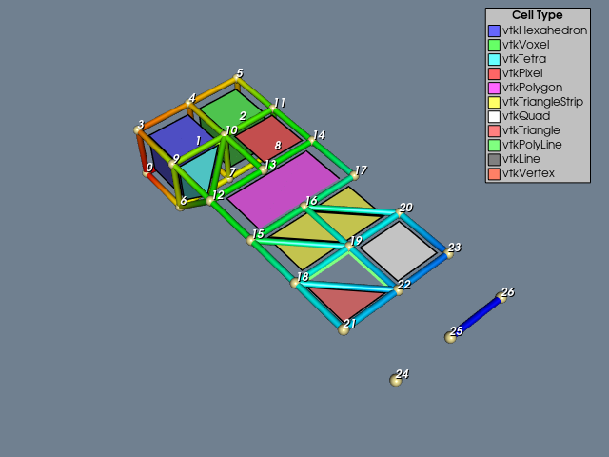Select the vtkTriangleStrip yellow legend swatch
Viewport: 609px width, 457px height.
[x=494, y=102]
